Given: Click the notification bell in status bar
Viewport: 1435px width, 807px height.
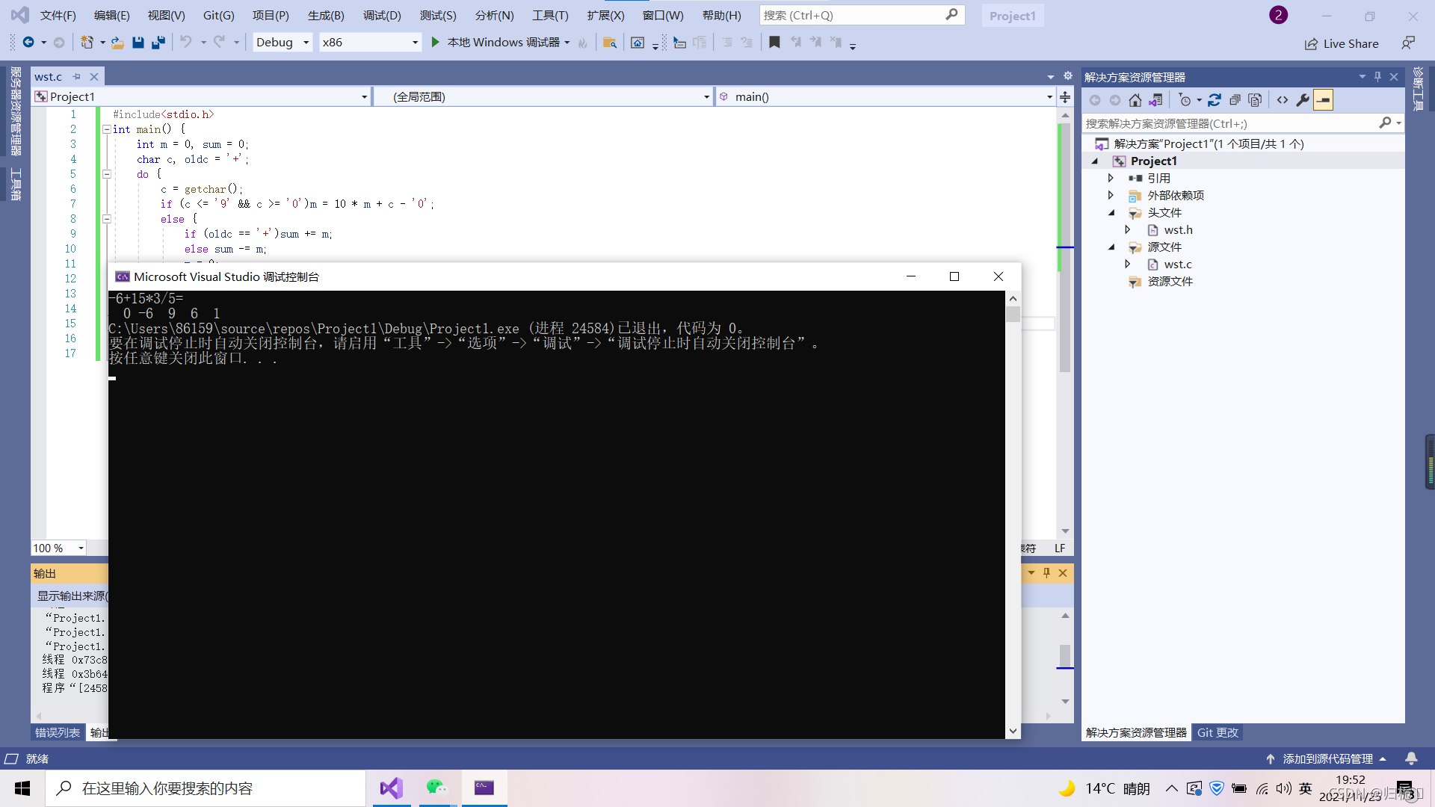Looking at the screenshot, I should point(1411,758).
